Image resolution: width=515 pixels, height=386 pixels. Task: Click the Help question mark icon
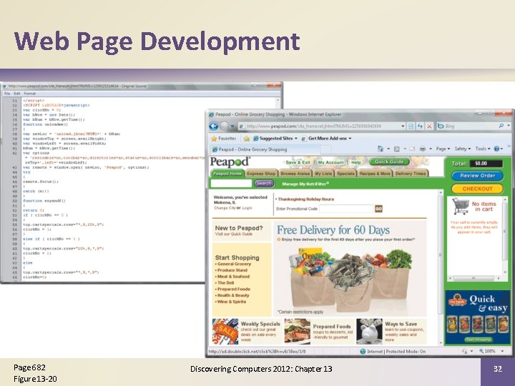tap(496, 149)
